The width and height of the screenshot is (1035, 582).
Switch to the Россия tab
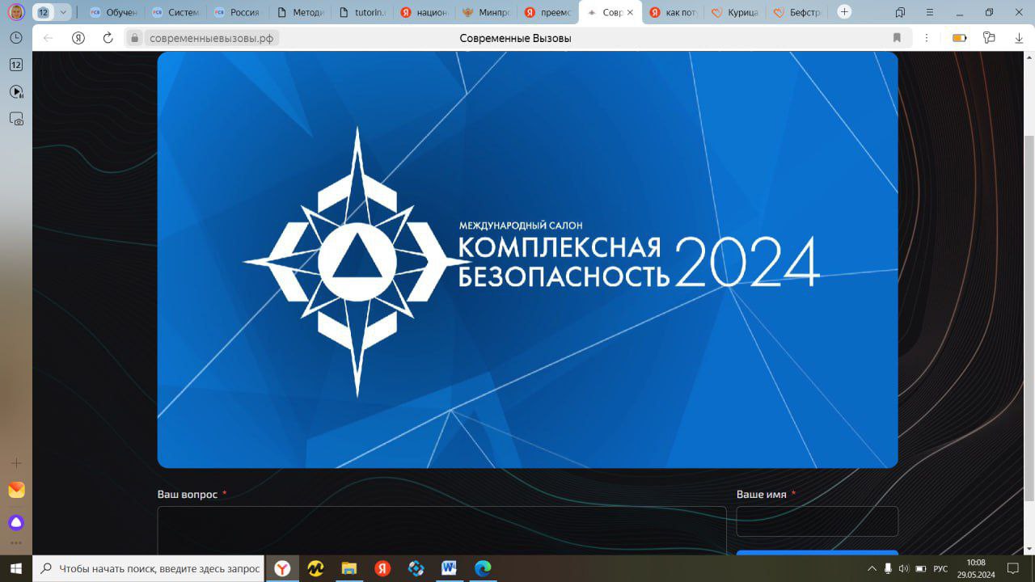[237, 12]
